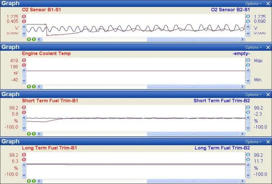Click blue plus icon in Long Term Fuel Trim graph
The image size is (272, 184).
[x=248, y=154]
